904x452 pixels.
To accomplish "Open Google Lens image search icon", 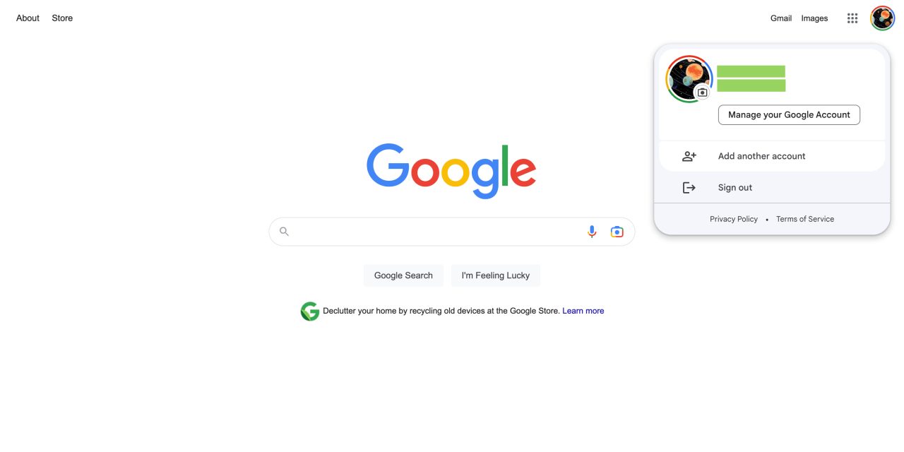I will (617, 232).
